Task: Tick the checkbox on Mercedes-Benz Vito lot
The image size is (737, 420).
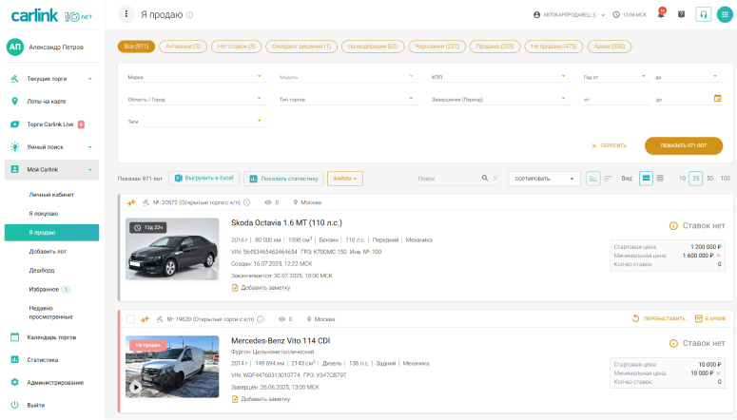Action: coord(130,319)
